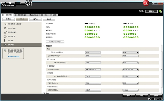Click the 切換至 'switch to' label
The width and height of the screenshot is (164, 101).
click(141, 11)
